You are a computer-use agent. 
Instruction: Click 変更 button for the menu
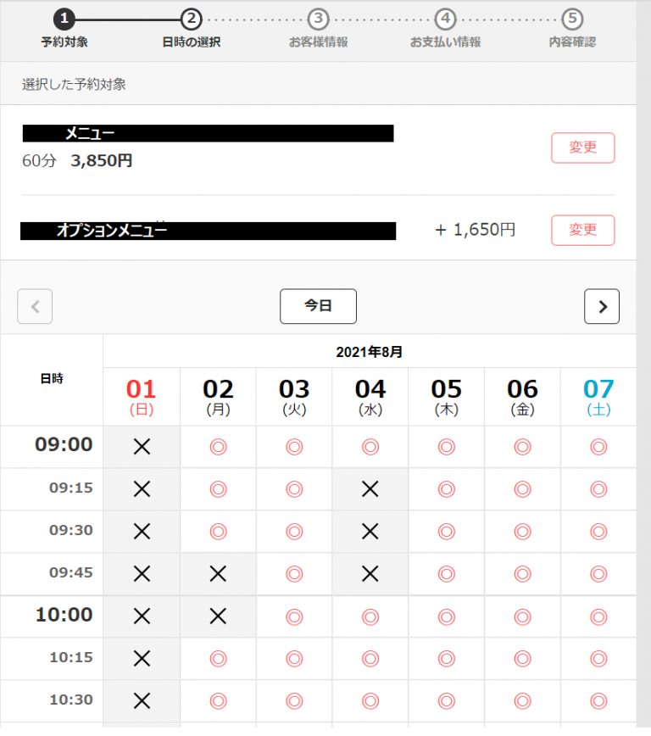click(582, 148)
